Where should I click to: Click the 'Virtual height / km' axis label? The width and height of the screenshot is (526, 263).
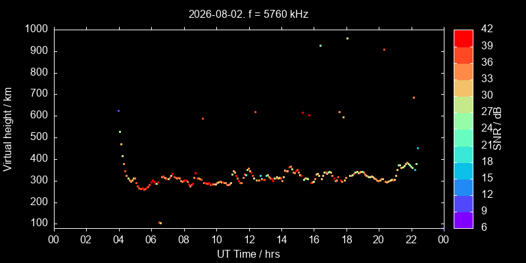8,129
